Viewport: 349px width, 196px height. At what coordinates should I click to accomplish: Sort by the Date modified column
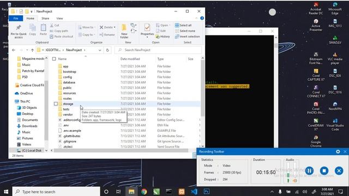tap(130, 59)
